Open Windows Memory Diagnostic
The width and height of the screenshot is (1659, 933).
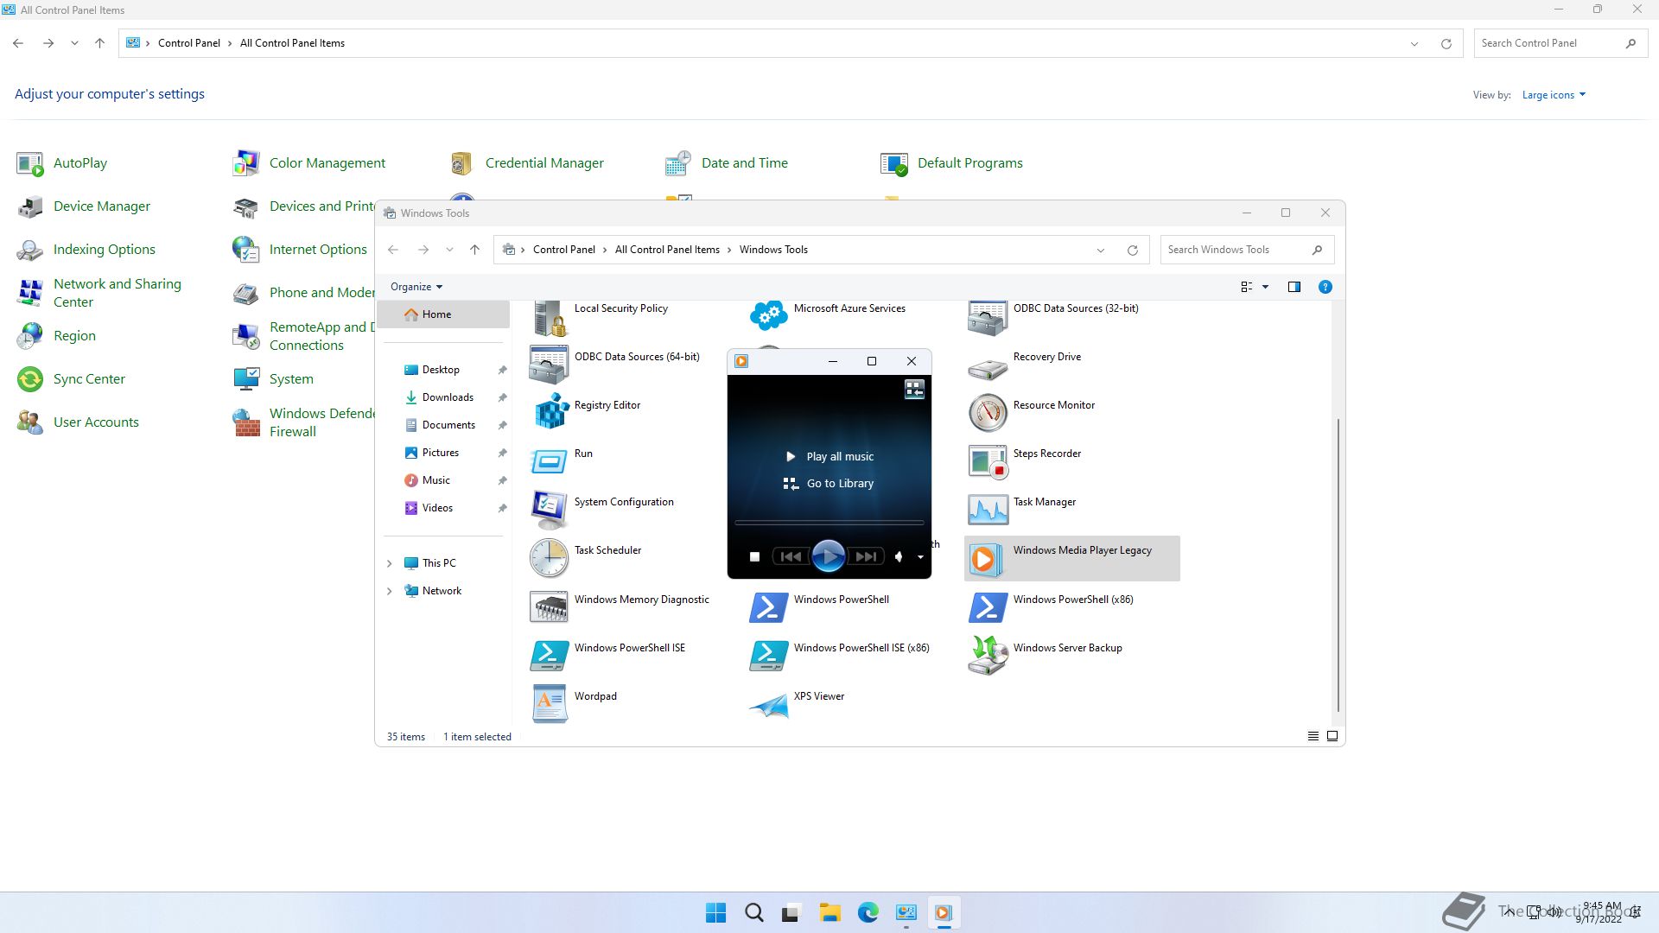620,606
